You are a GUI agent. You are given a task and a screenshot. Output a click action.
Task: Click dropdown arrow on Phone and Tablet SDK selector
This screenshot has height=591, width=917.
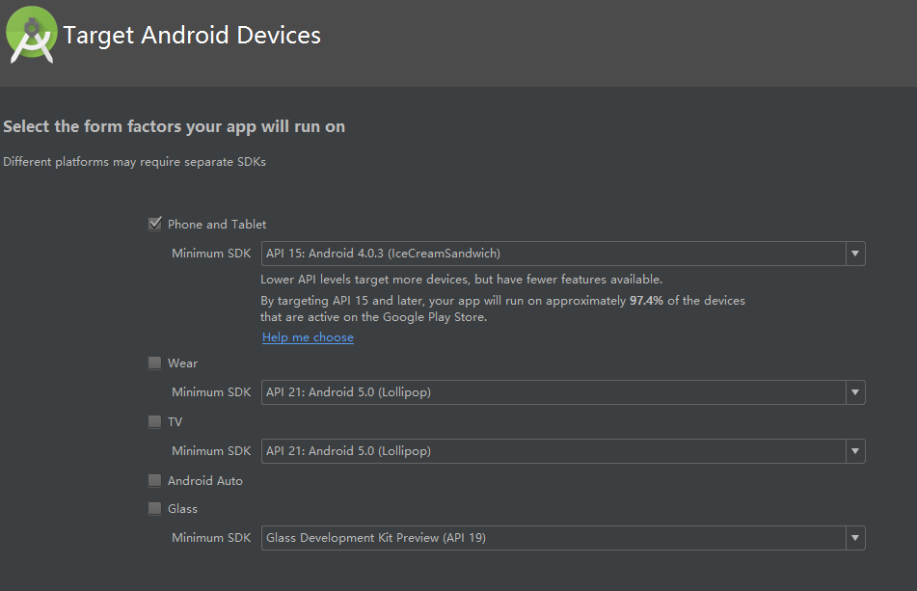pyautogui.click(x=854, y=253)
